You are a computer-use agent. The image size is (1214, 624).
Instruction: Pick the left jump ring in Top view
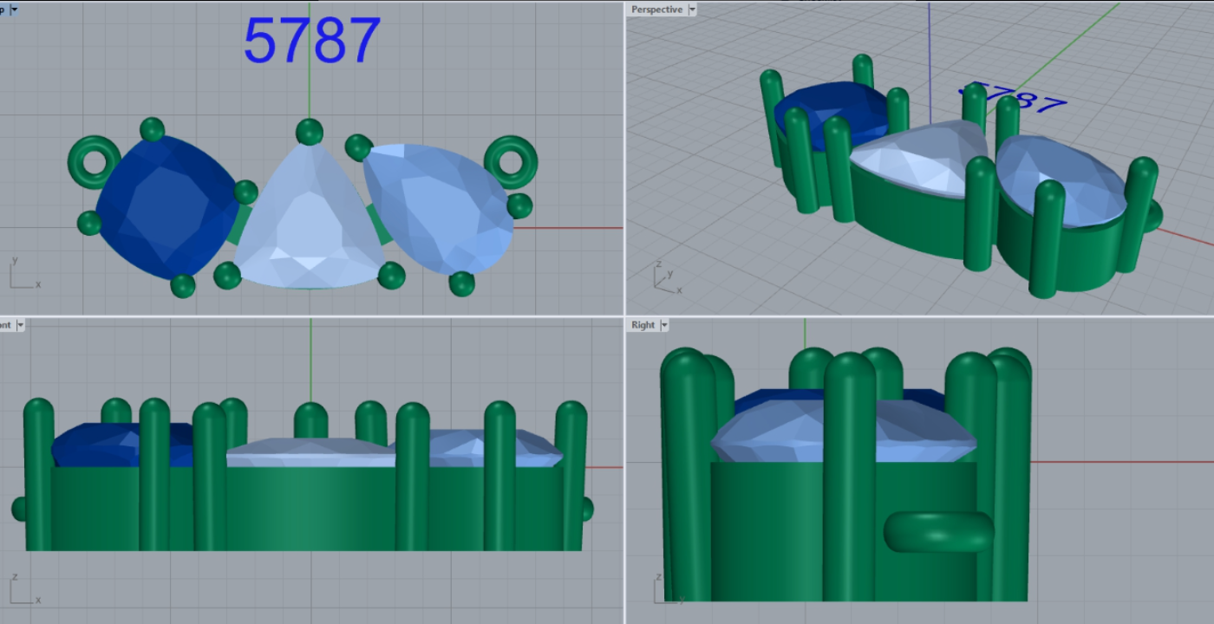point(95,160)
